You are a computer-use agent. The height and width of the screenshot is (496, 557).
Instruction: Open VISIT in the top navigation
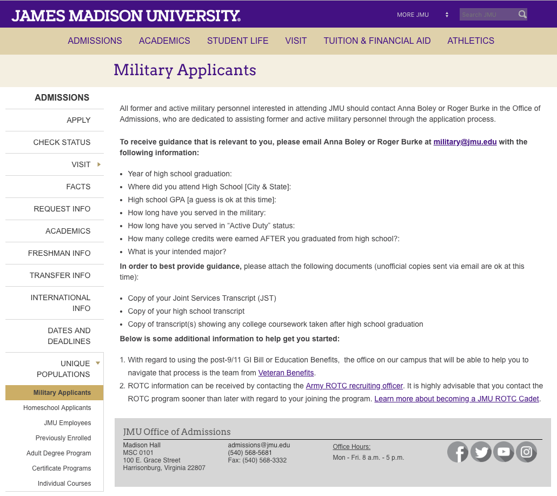click(296, 41)
